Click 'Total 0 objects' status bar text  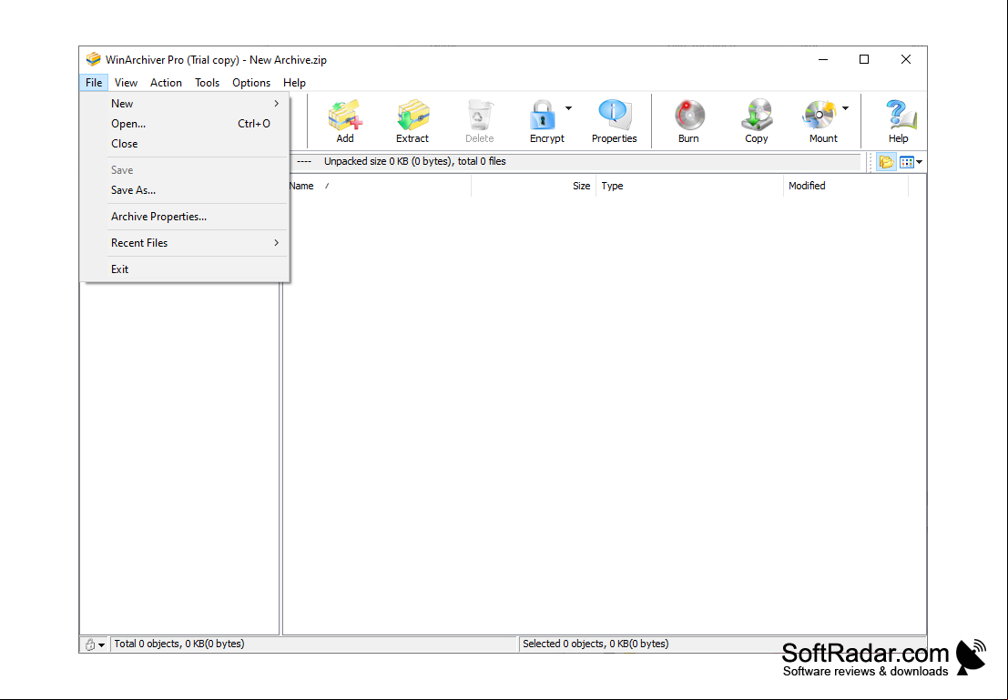[179, 644]
